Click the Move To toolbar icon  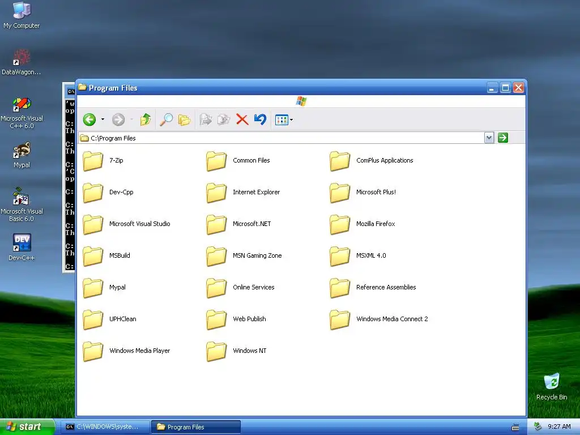(206, 120)
